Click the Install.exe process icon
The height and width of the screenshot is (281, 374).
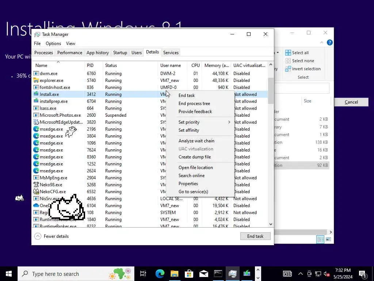click(36, 94)
